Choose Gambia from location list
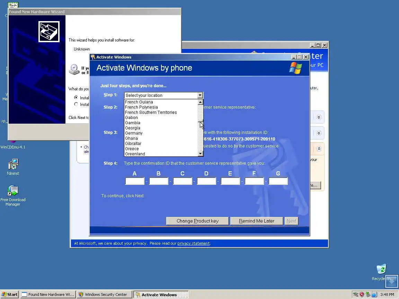 [x=161, y=123]
